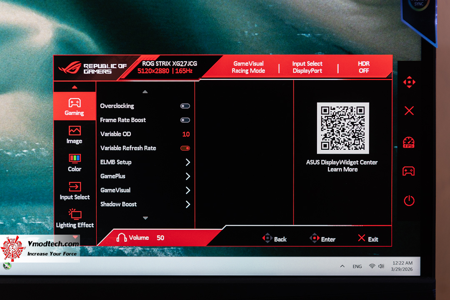Click the Back label in footer
The image size is (450, 300).
280,239
